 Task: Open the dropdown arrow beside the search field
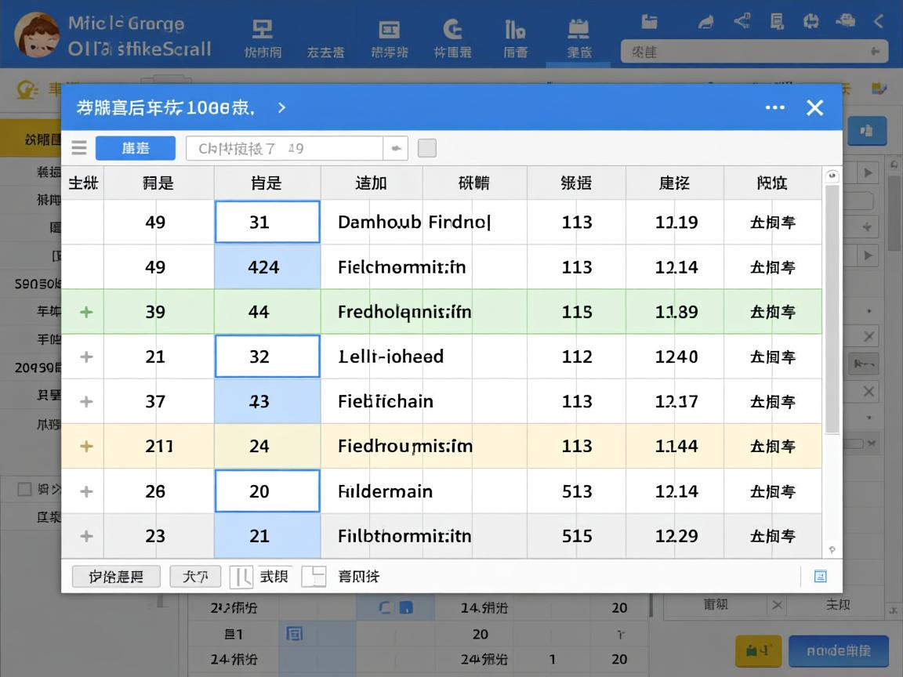coord(396,147)
